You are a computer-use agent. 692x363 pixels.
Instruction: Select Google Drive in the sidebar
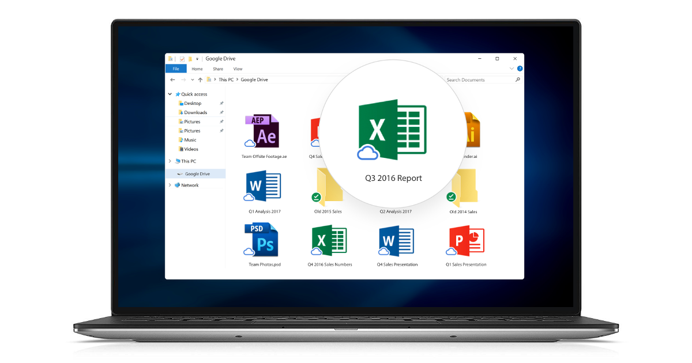[x=194, y=174]
